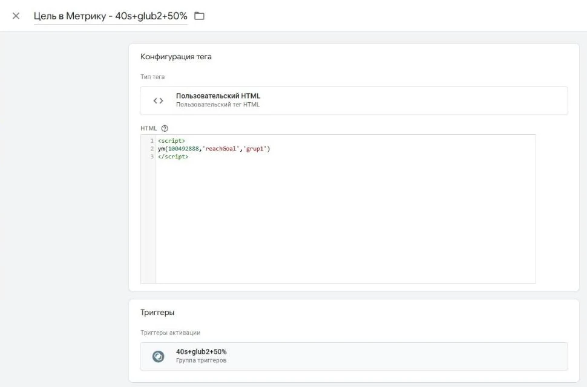587x387 pixels.
Task: Click HTML help question mark icon
Action: pos(165,128)
